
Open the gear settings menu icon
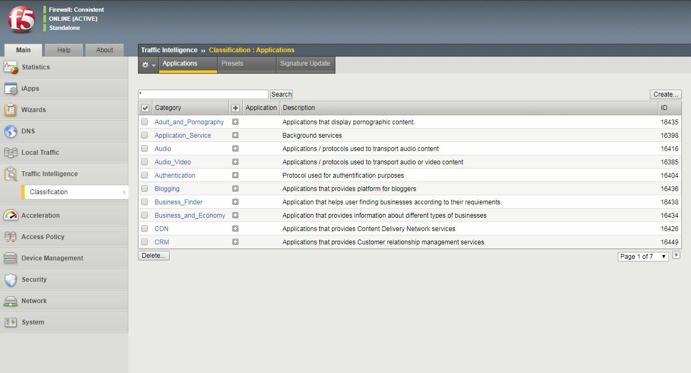pyautogui.click(x=148, y=65)
